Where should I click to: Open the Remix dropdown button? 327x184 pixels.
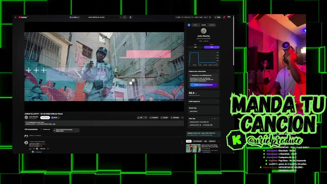coord(55,118)
